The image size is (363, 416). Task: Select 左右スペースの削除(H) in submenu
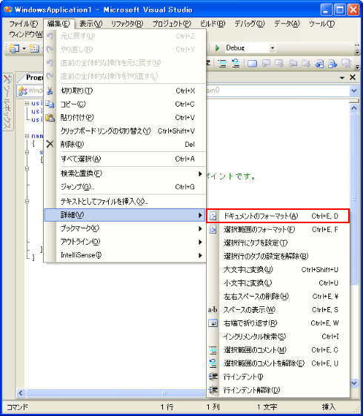click(x=278, y=297)
